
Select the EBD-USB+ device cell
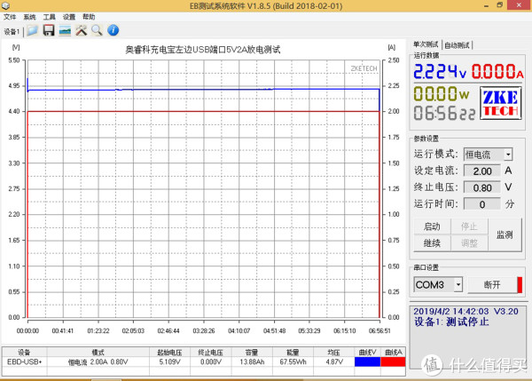click(25, 362)
